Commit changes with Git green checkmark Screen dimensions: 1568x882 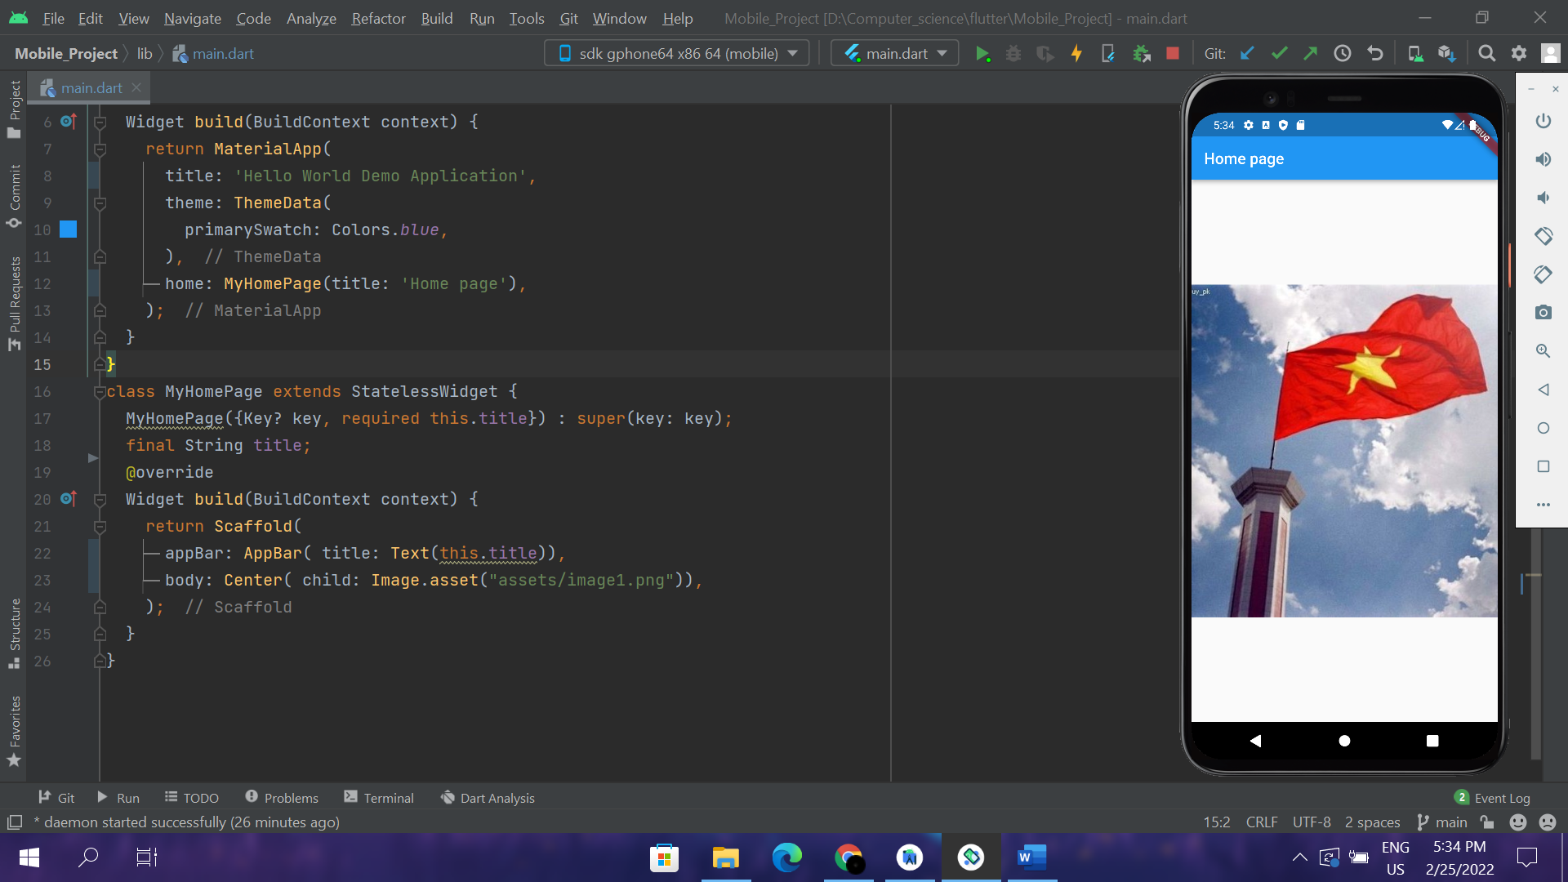1279,54
